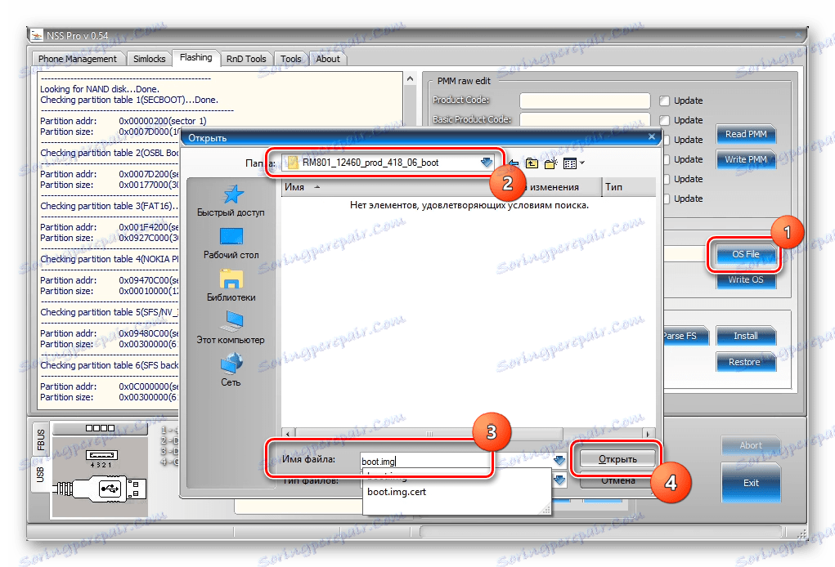The image size is (835, 567).
Task: Click the log panel scroll up arrow
Action: coord(410,79)
